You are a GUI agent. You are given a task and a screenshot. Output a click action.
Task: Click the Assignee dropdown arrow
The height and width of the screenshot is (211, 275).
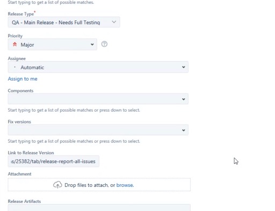184,67
